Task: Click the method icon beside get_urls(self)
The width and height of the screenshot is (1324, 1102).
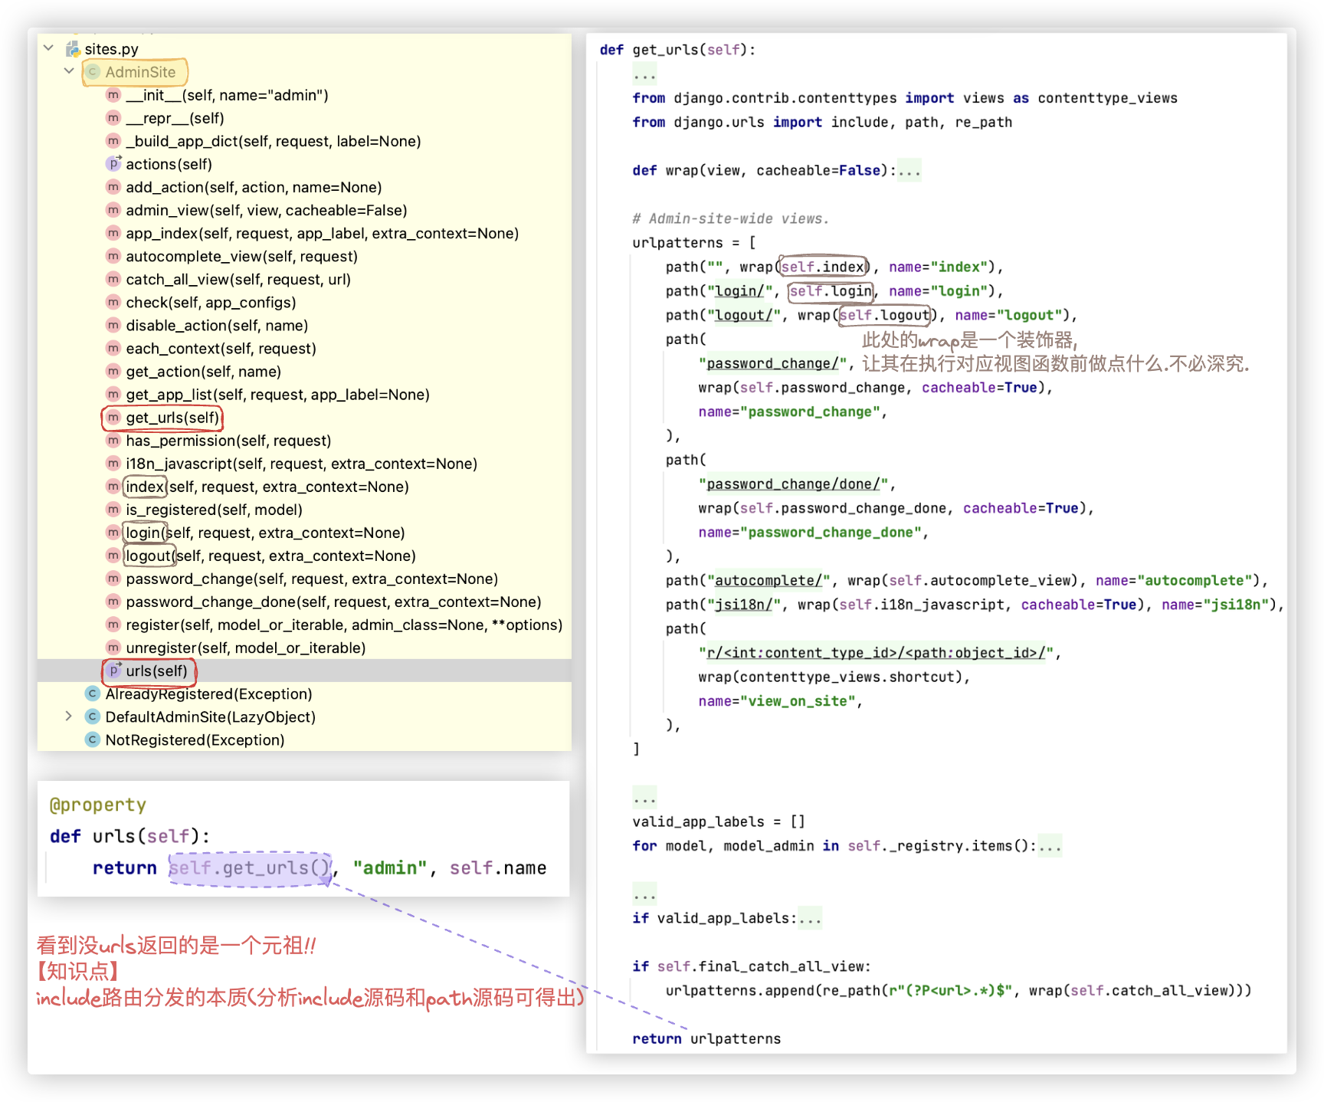Action: point(113,418)
